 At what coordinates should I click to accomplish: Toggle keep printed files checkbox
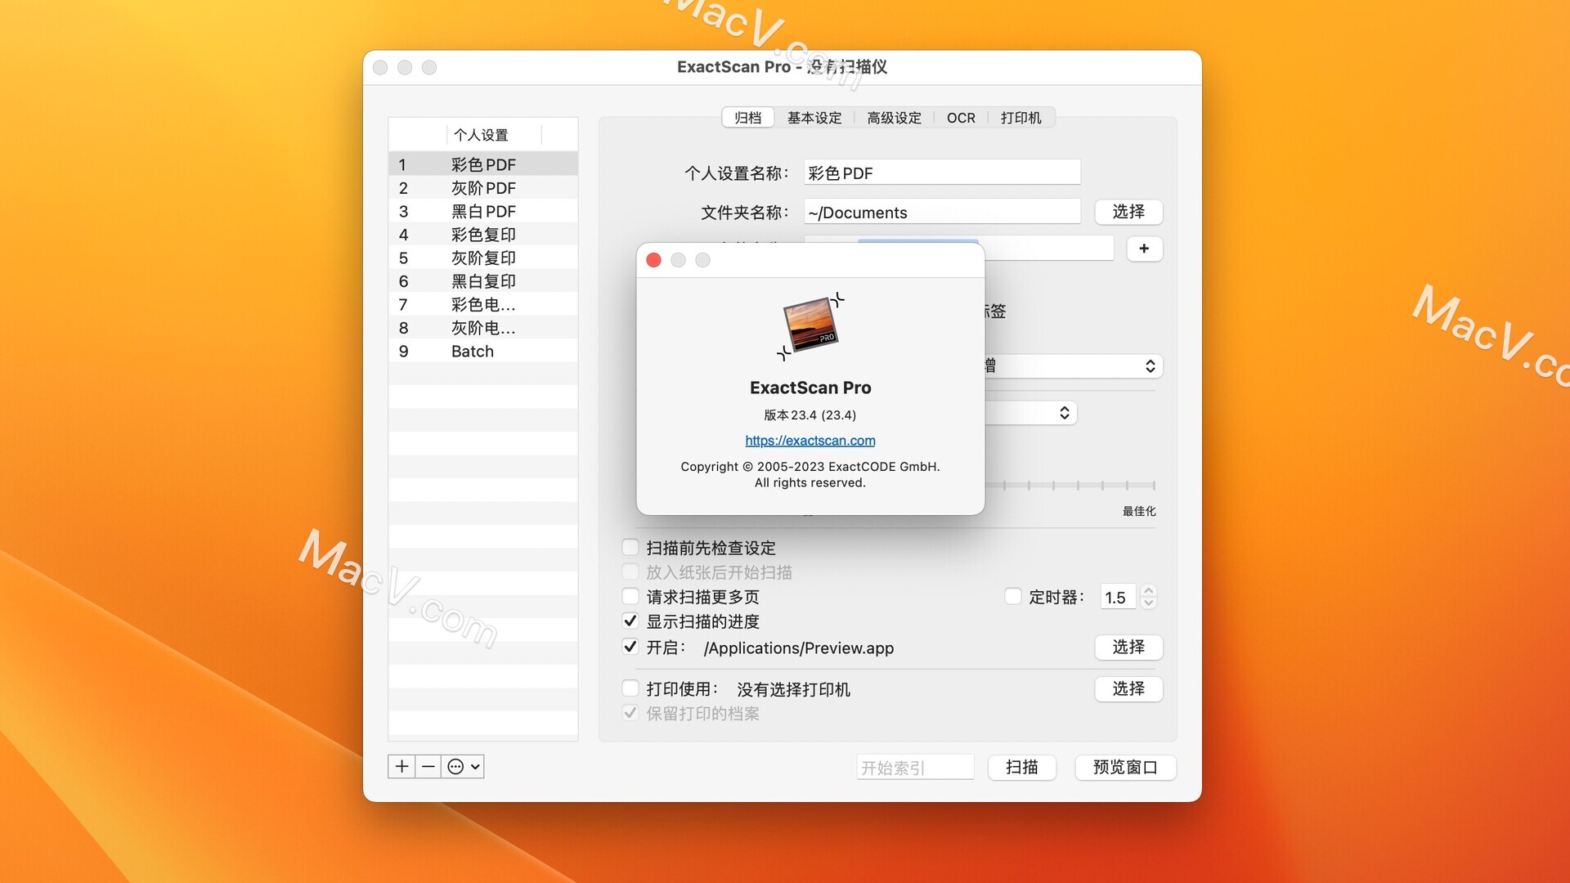[630, 713]
